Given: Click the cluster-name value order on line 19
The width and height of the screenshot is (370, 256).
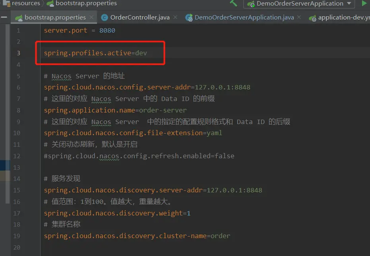Looking at the screenshot, I should (x=220, y=236).
